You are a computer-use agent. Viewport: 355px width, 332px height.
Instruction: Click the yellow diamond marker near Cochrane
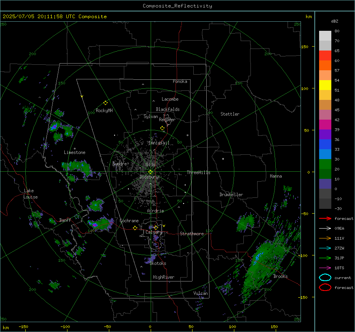click(135, 228)
